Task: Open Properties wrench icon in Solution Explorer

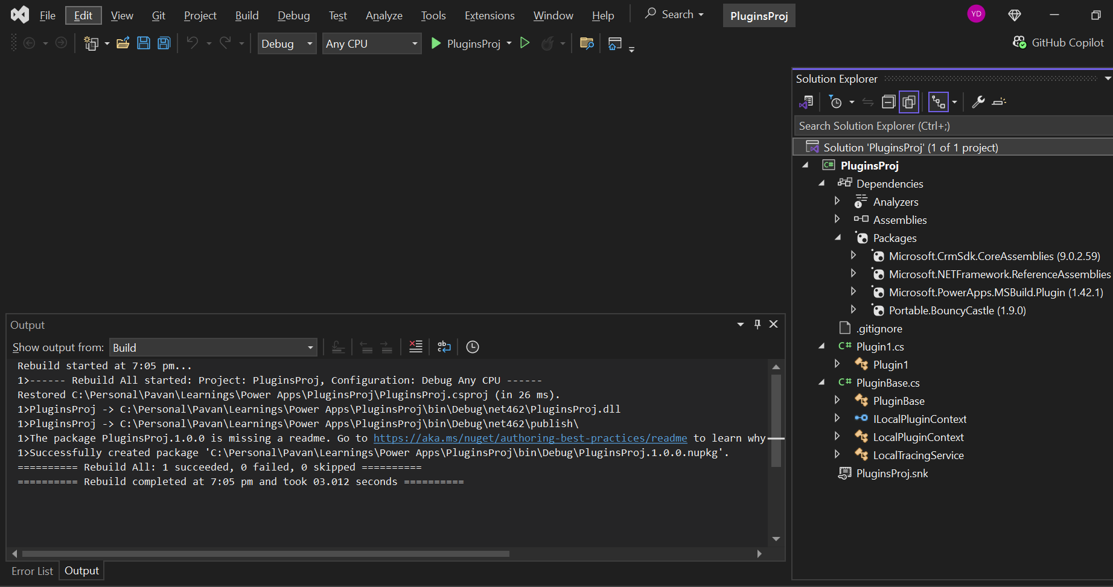Action: (978, 102)
